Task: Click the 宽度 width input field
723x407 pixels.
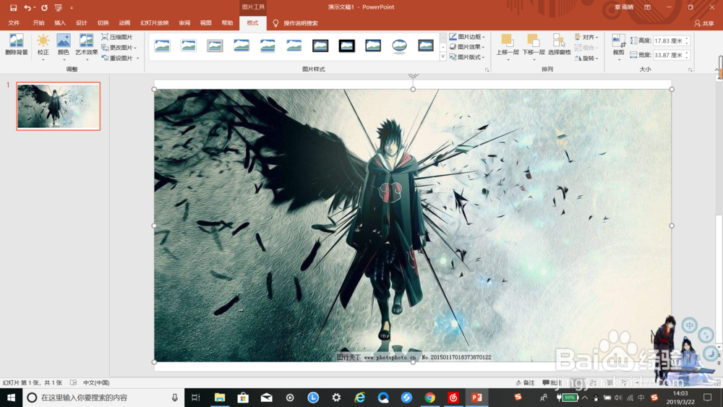Action: coord(667,55)
